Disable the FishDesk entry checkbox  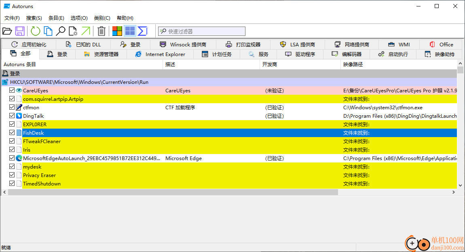12,133
